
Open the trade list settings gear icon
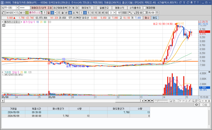pos(196,105)
